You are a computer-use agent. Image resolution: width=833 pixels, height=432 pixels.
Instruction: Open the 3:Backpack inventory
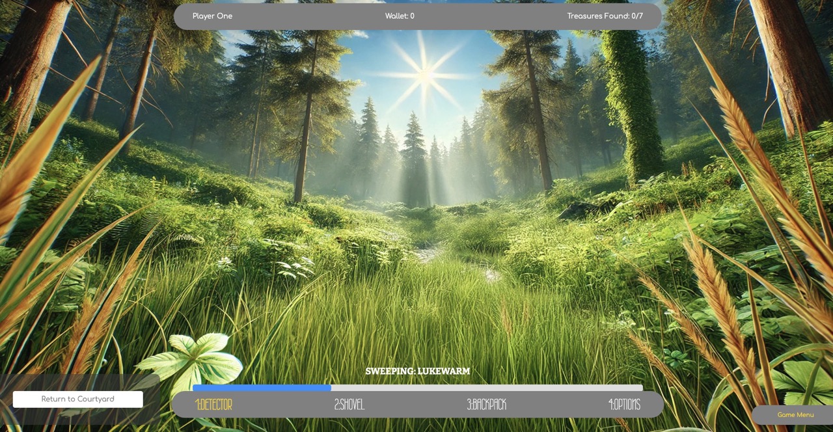pos(486,405)
